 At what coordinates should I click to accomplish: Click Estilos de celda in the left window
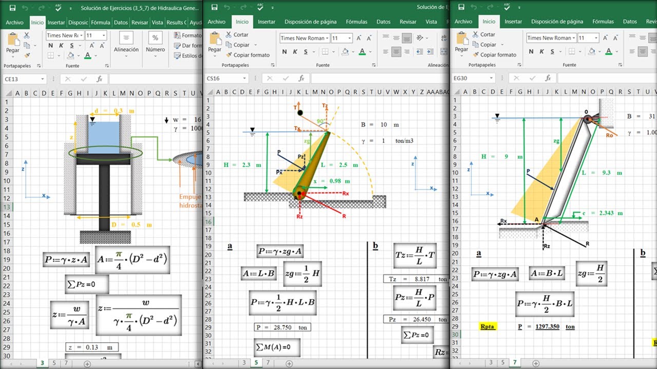click(188, 56)
